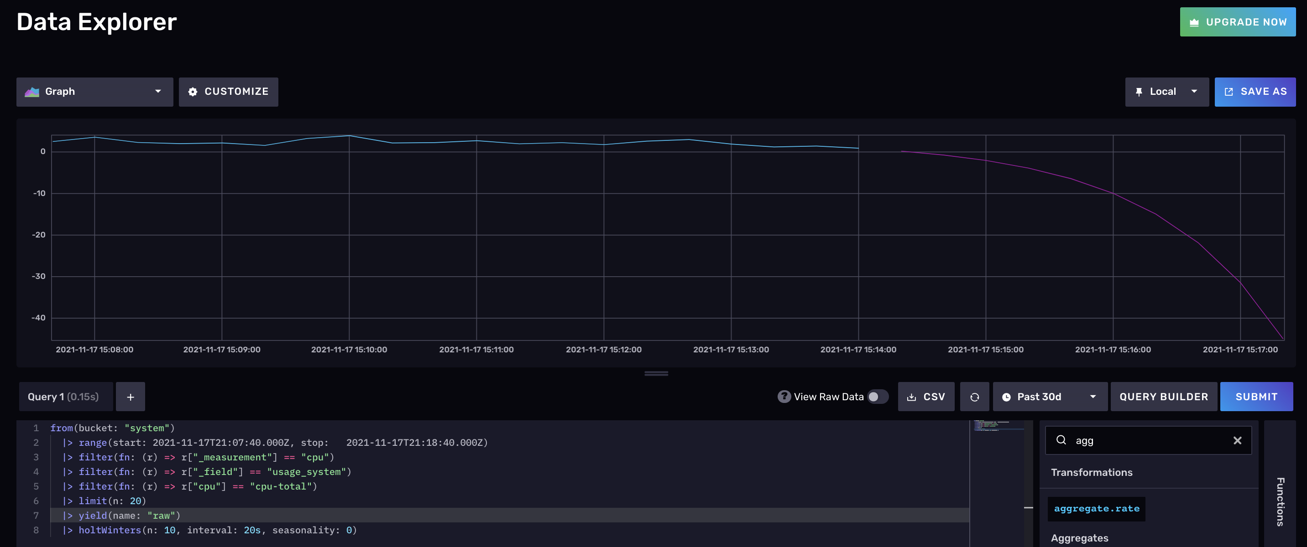Clear the agg search using the X icon
Viewport: 1307px width, 547px height.
coord(1238,440)
